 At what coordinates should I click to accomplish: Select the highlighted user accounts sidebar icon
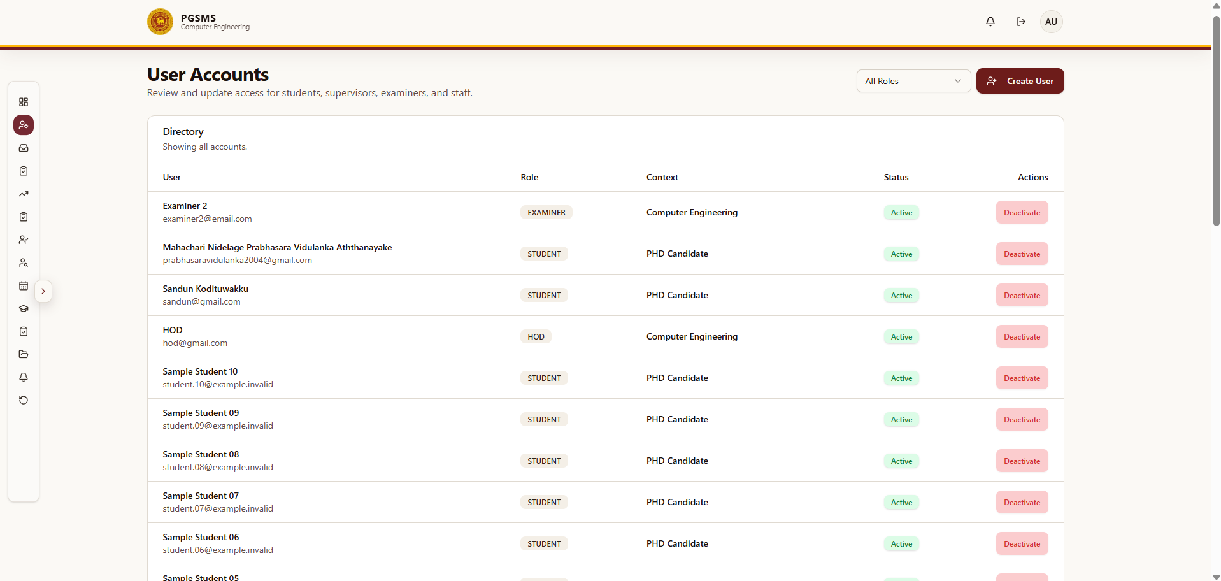[x=24, y=125]
